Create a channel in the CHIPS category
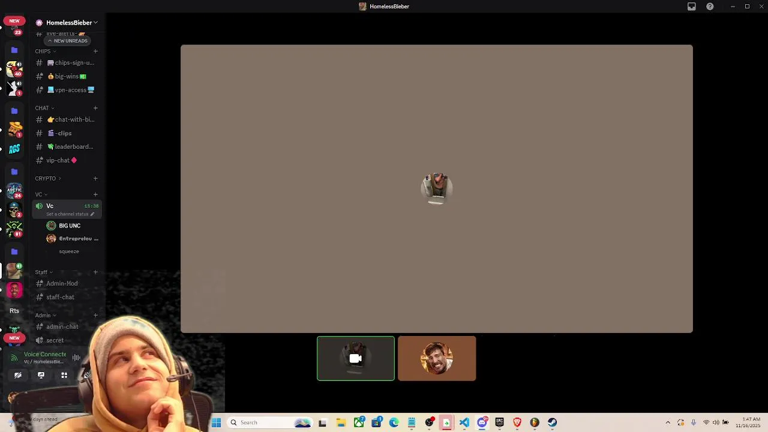768x432 pixels. pyautogui.click(x=95, y=51)
